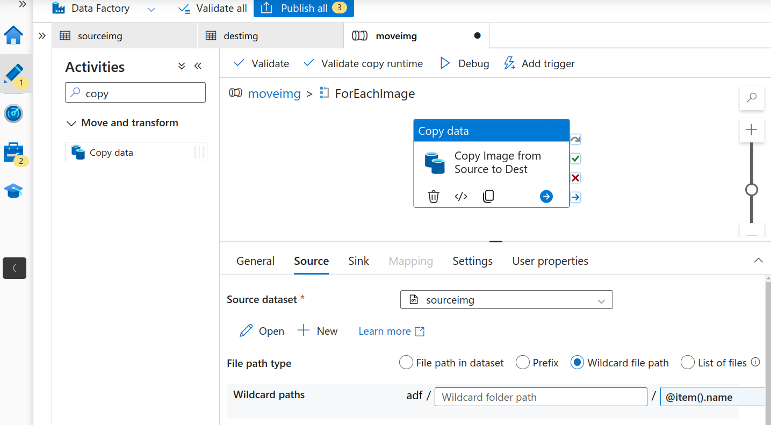
Task: Switch to the sourceimg tab
Action: [x=125, y=36]
